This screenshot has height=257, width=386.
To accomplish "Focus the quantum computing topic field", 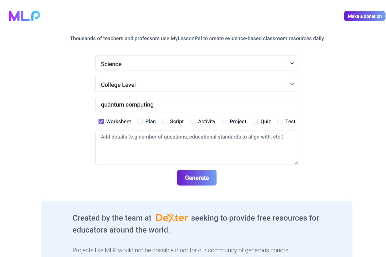I will coord(197,105).
